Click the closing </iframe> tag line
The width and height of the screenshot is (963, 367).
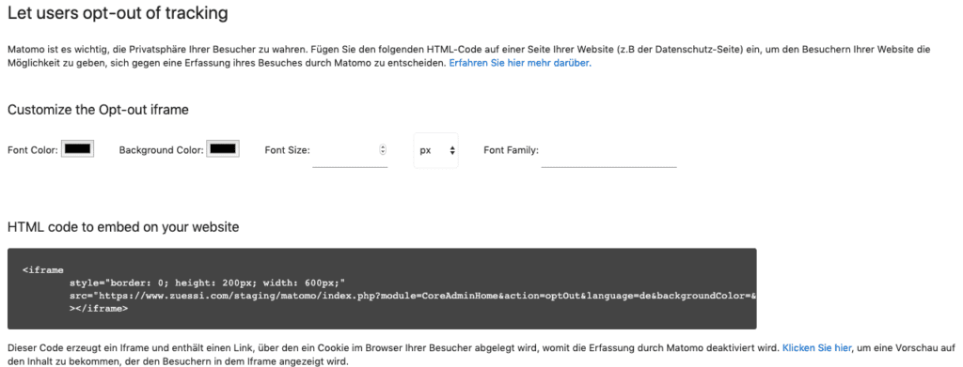(x=98, y=309)
